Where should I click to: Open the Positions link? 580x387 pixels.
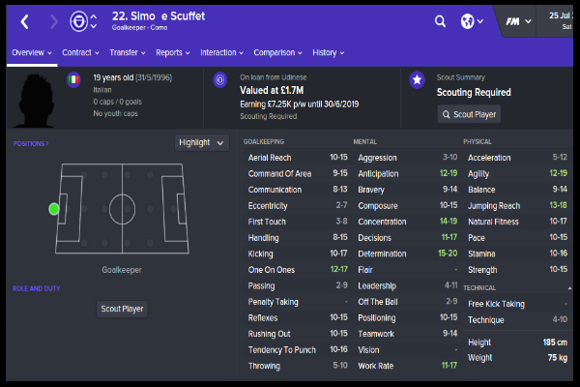pos(31,144)
